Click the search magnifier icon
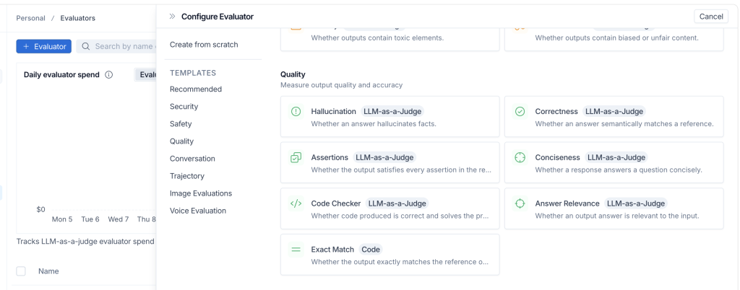Image resolution: width=740 pixels, height=290 pixels. point(86,46)
